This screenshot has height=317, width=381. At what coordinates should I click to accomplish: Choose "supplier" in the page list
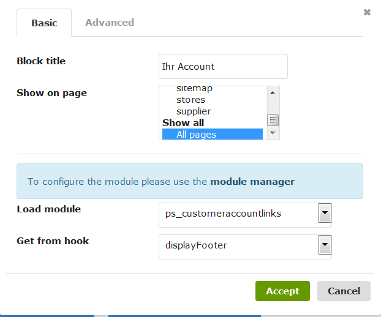[194, 111]
